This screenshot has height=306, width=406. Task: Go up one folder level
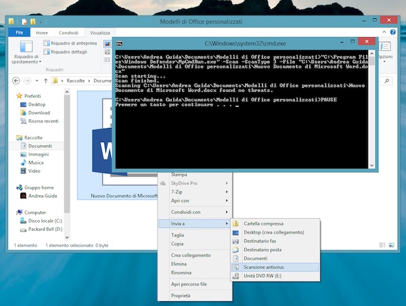[45, 81]
